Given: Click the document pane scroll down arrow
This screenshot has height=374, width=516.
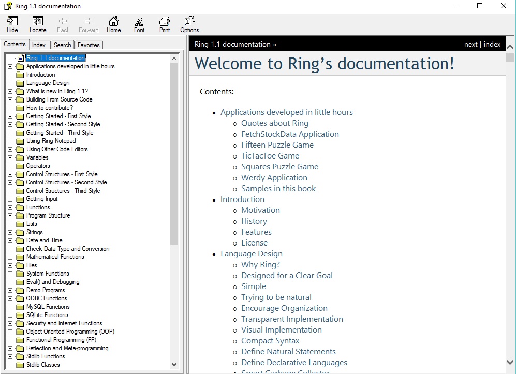Looking at the screenshot, I should pos(510,362).
